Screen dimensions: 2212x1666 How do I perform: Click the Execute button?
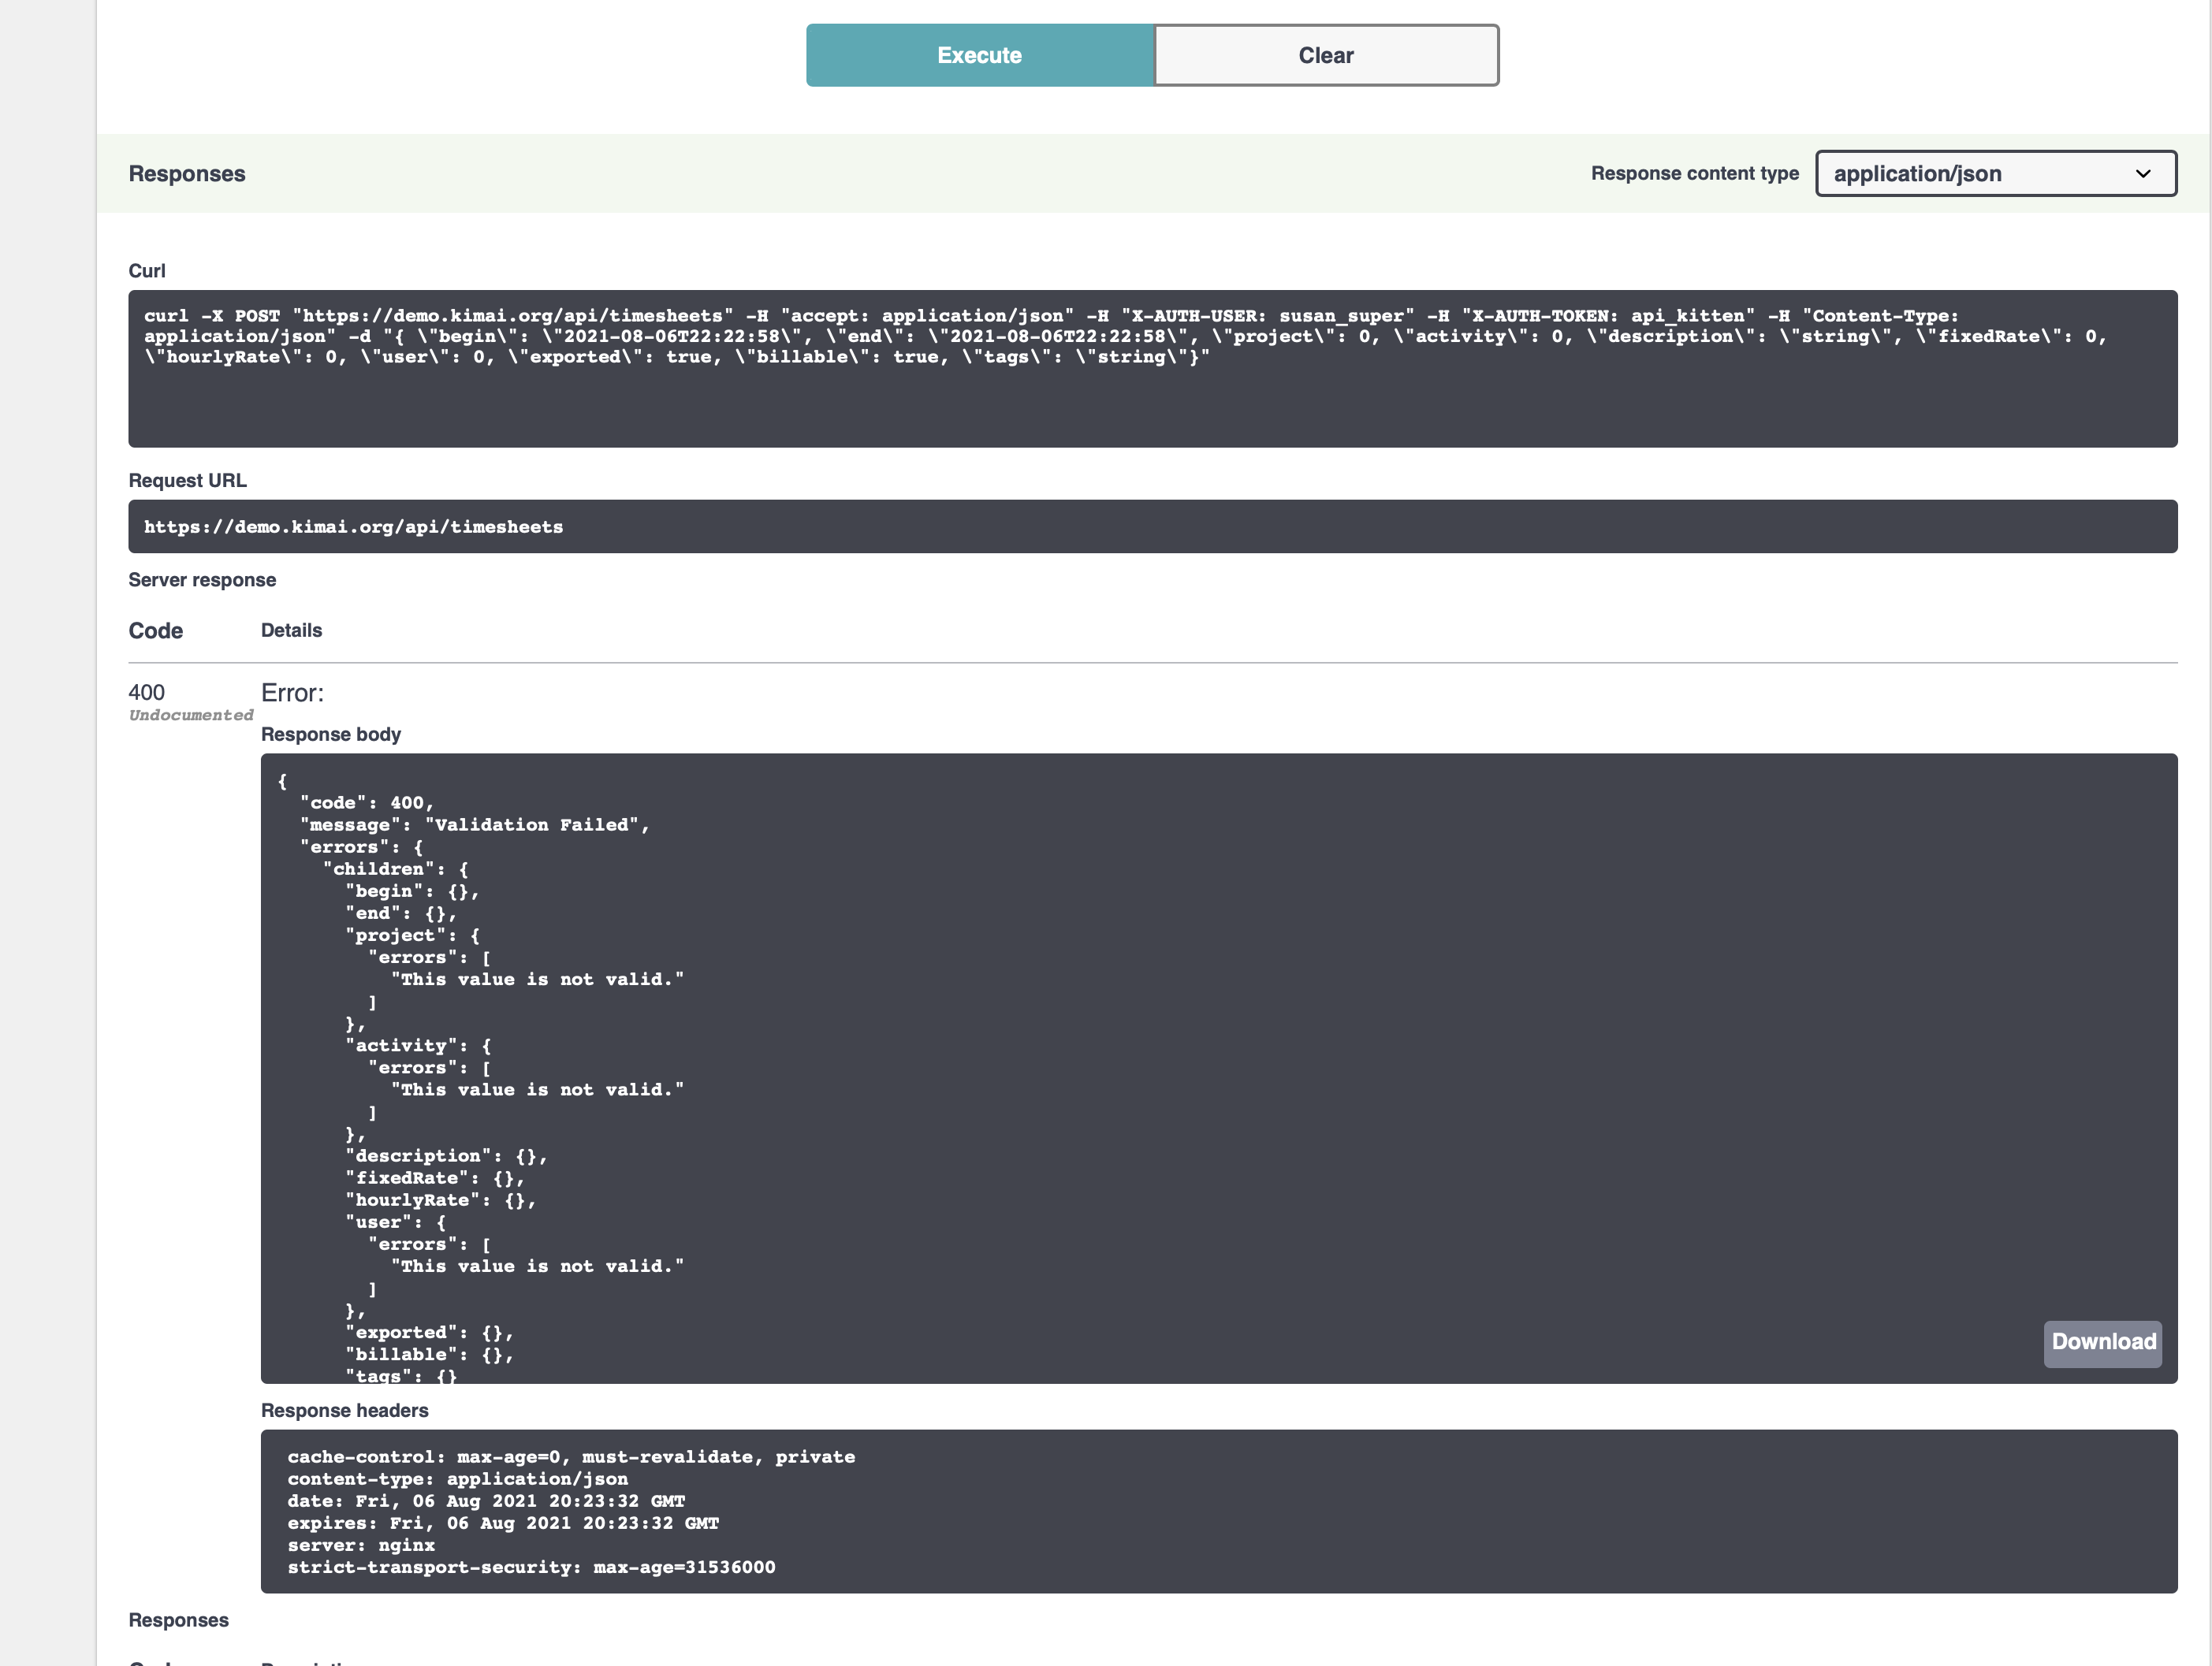[979, 55]
